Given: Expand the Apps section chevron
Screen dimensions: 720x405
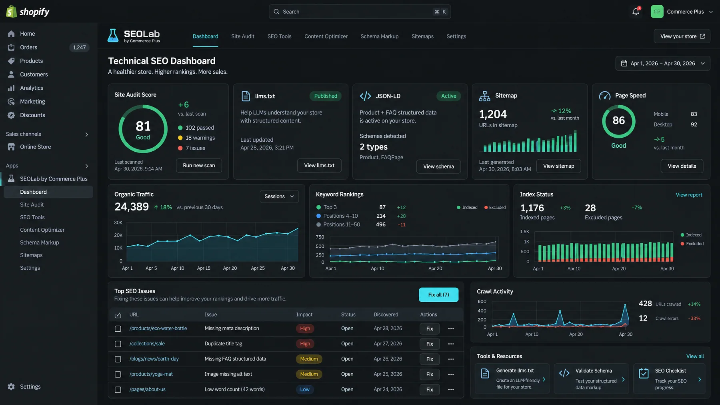Looking at the screenshot, I should pos(87,166).
